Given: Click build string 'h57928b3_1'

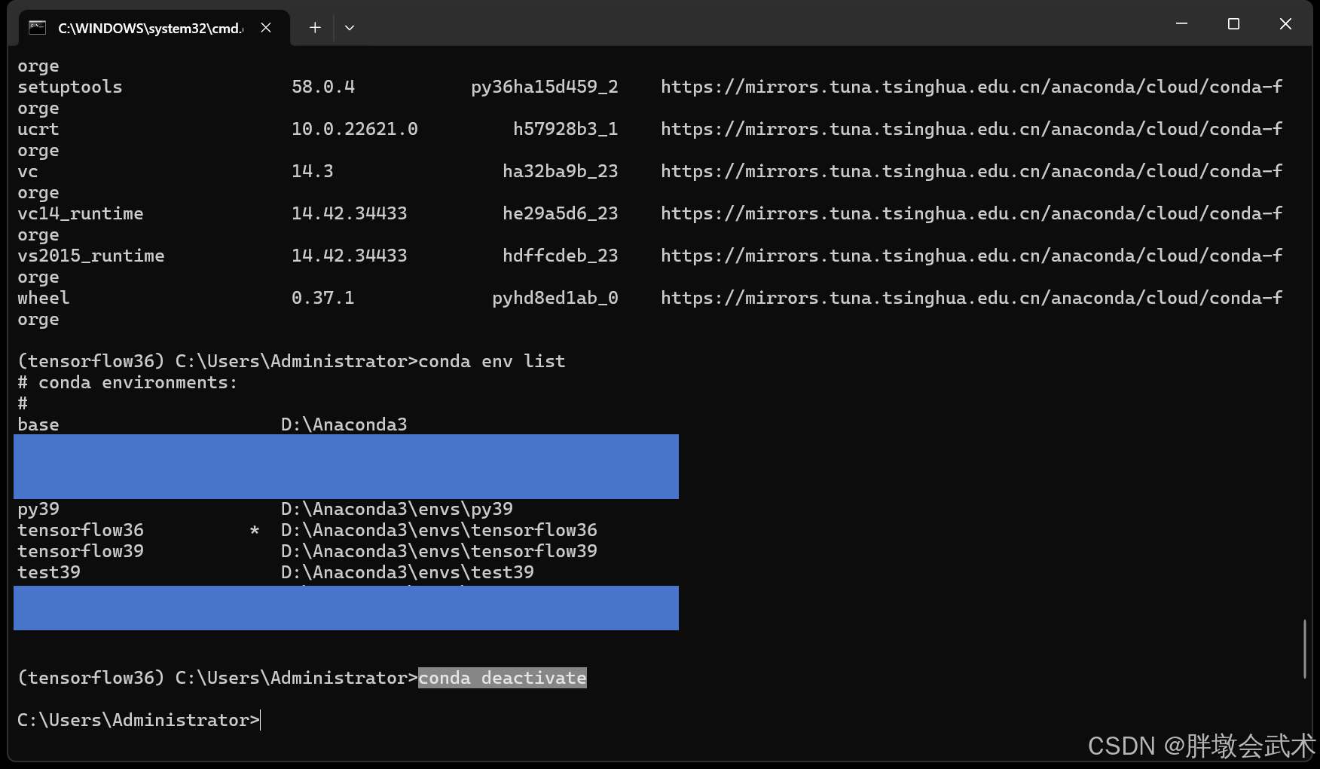Looking at the screenshot, I should (566, 129).
